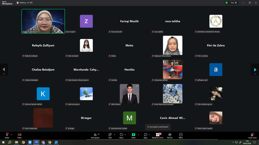This screenshot has height=145, width=259.
Task: Select Anggi's active video tile
Action: (x=43, y=21)
